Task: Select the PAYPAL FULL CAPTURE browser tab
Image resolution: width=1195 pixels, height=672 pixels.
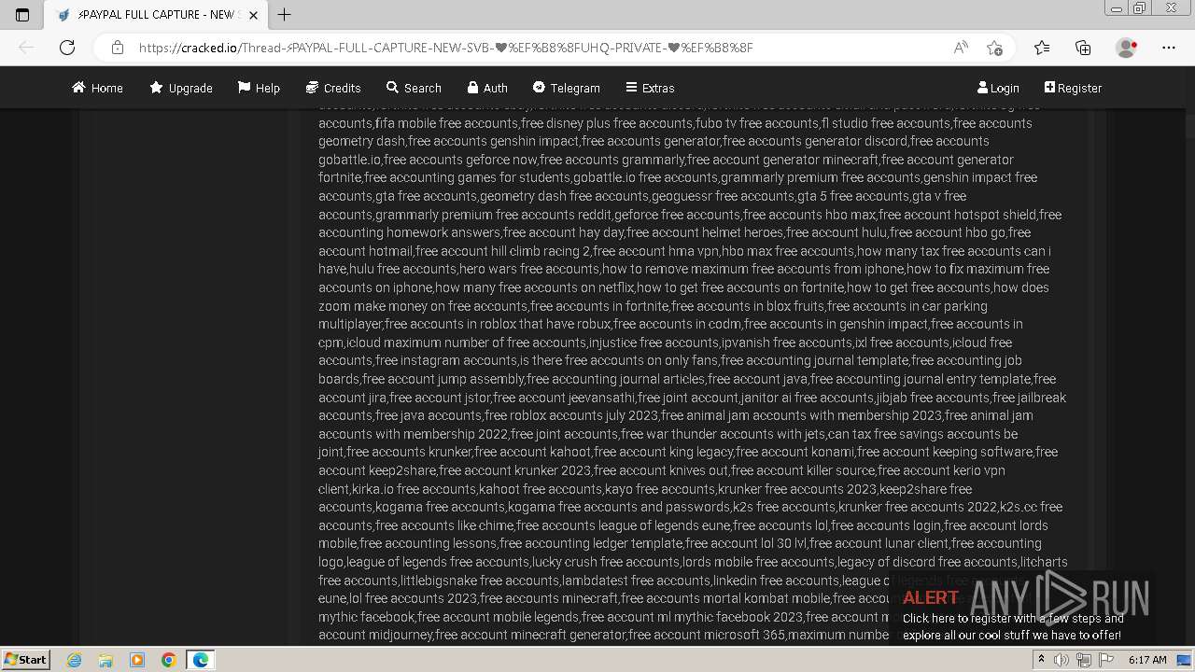Action: click(156, 15)
